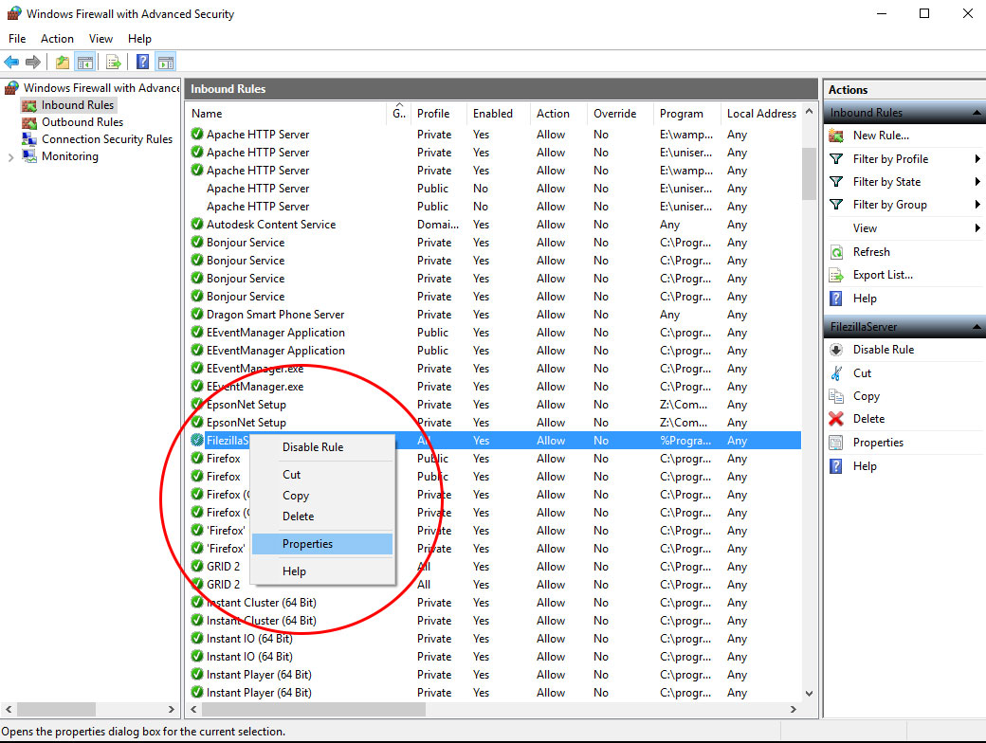986x743 pixels.
Task: Click the Copy icon in Actions pane
Action: [x=836, y=396]
